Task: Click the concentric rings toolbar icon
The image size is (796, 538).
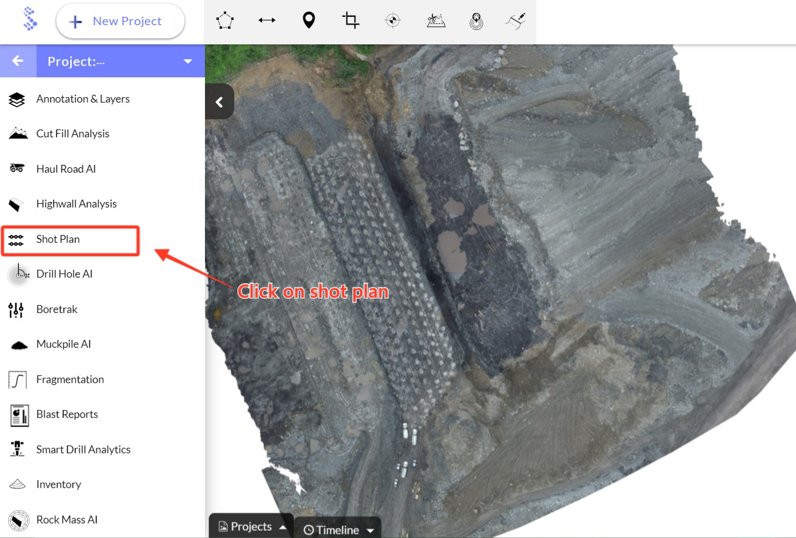Action: pos(477,22)
